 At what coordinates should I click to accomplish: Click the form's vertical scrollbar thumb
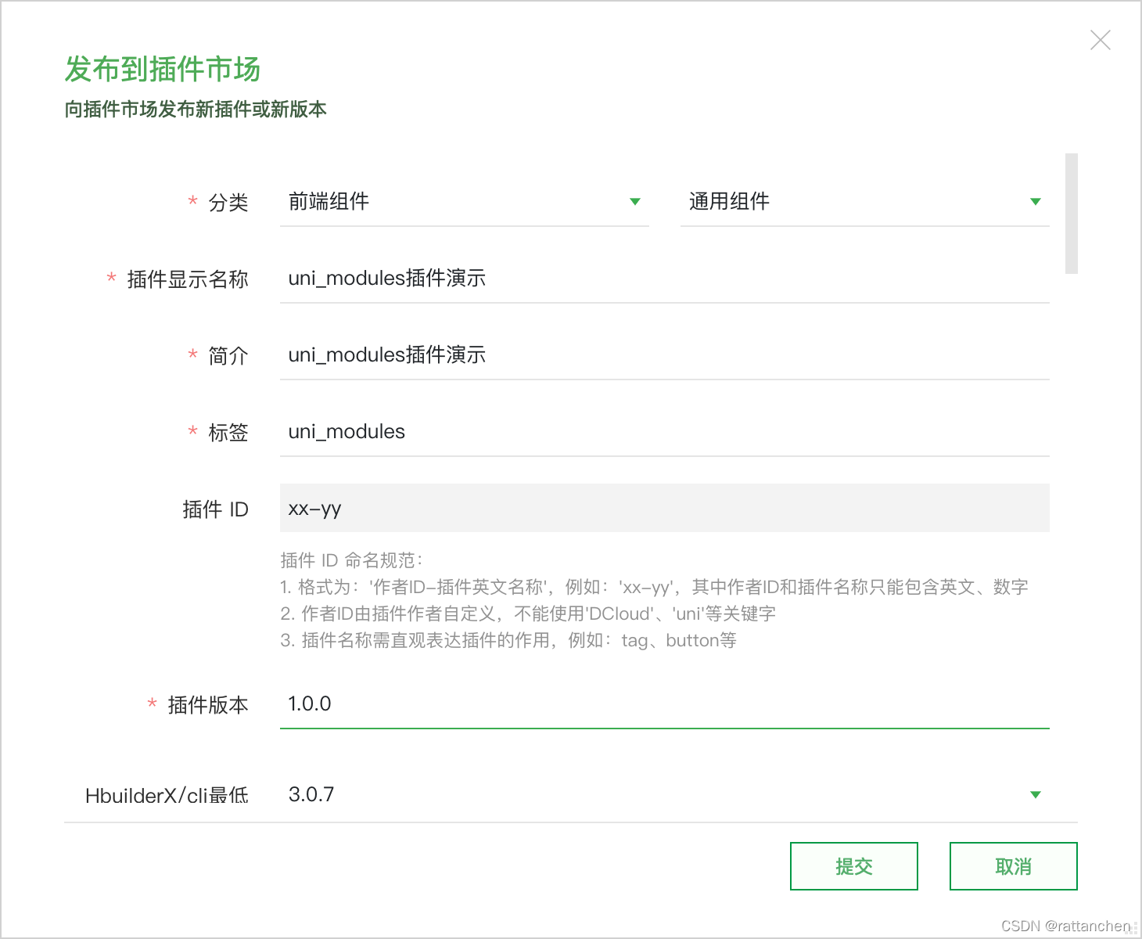pyautogui.click(x=1072, y=214)
